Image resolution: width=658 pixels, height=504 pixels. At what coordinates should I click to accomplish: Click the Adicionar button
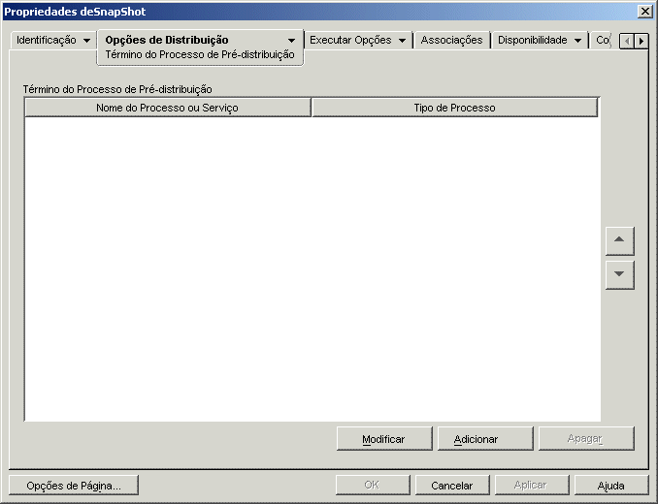tap(485, 439)
